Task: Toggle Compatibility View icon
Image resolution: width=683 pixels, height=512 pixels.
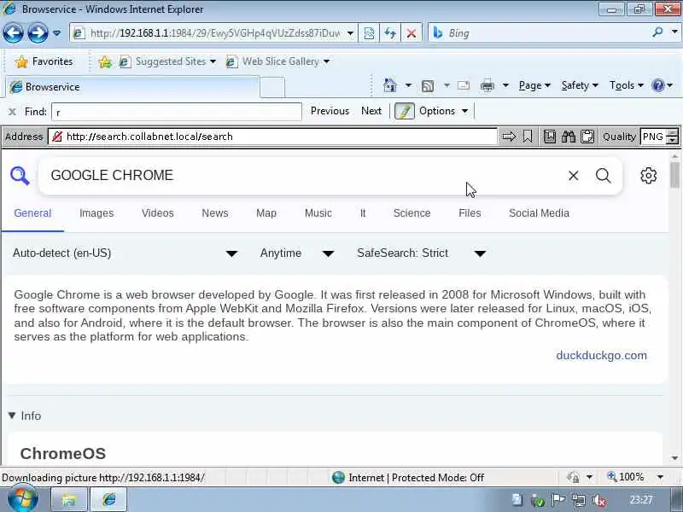Action: [x=369, y=33]
